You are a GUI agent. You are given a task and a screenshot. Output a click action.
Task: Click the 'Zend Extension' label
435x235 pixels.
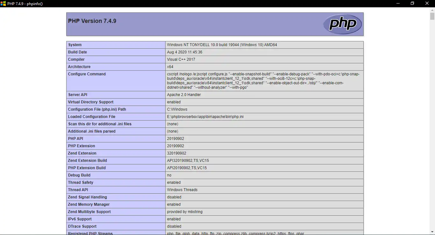click(82, 153)
